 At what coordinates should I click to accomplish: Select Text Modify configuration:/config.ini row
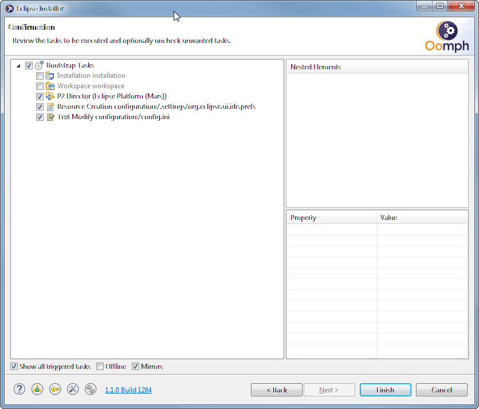[113, 117]
